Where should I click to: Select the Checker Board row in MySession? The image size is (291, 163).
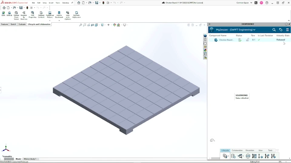point(249,40)
